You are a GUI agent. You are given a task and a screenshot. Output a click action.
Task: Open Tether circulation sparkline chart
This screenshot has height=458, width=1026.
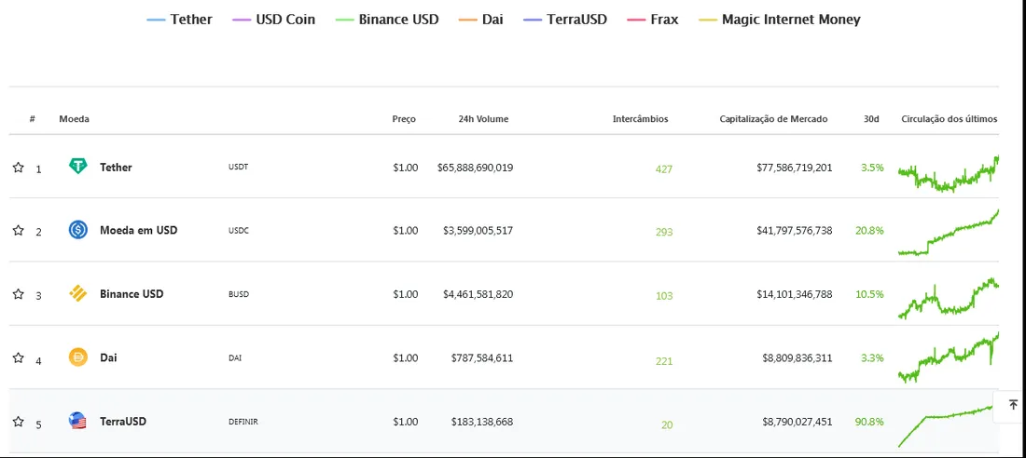949,174
